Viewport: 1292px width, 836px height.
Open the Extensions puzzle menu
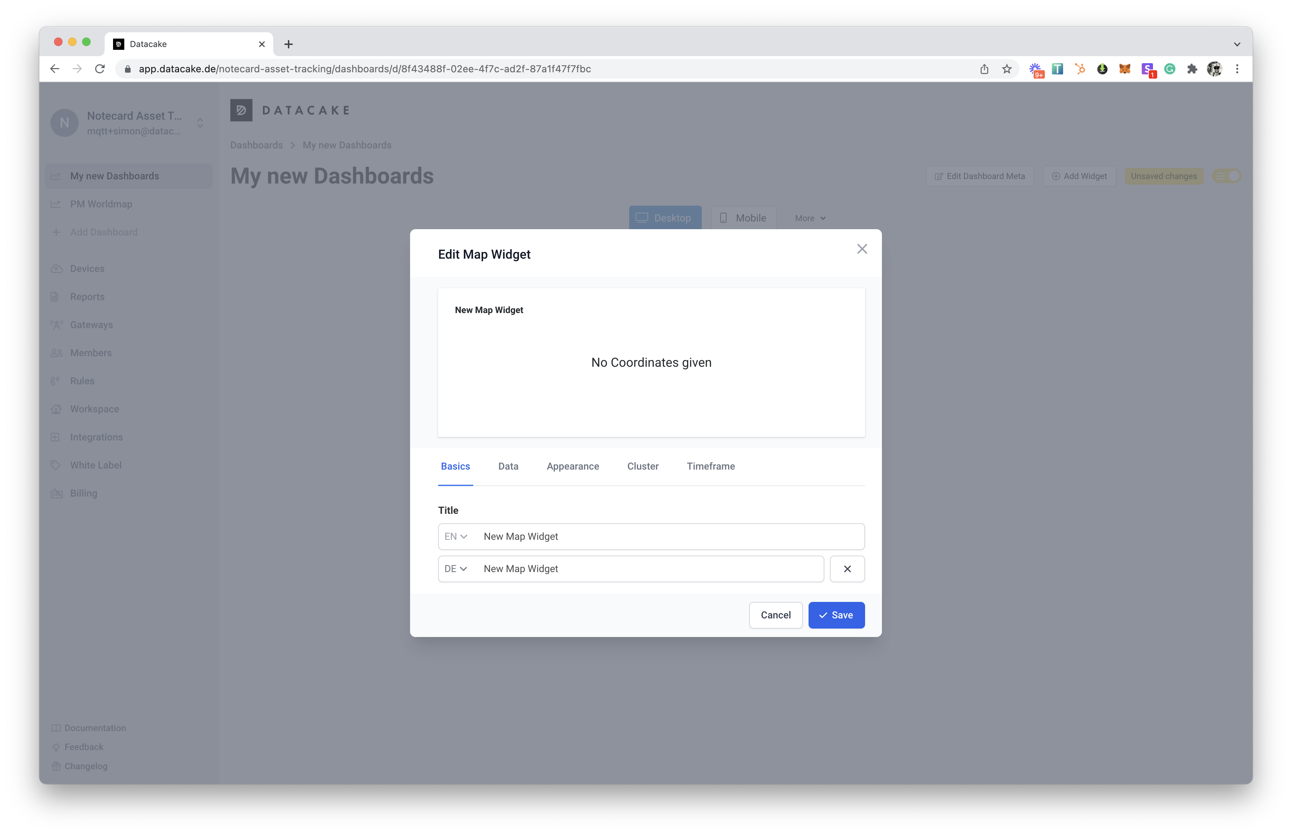tap(1192, 69)
